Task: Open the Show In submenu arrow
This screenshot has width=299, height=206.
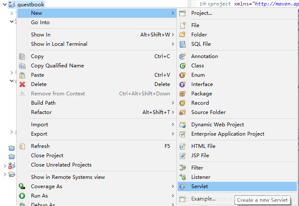Action: [x=173, y=35]
